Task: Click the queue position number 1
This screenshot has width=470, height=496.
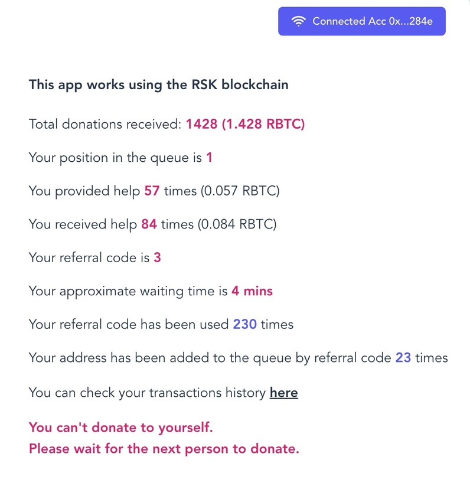Action: (x=209, y=158)
